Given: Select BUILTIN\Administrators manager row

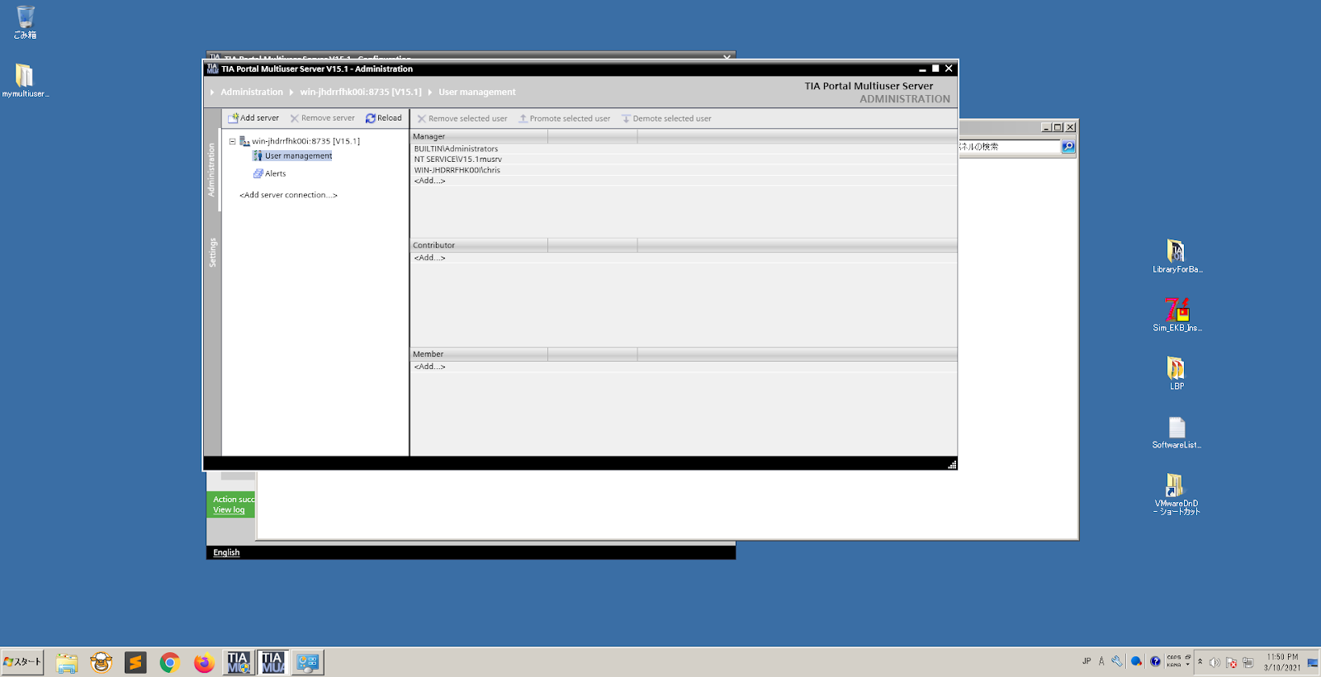Looking at the screenshot, I should click(684, 149).
